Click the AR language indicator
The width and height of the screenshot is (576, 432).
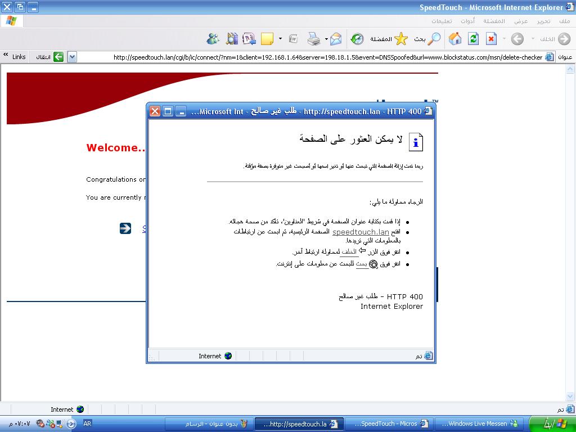87,424
